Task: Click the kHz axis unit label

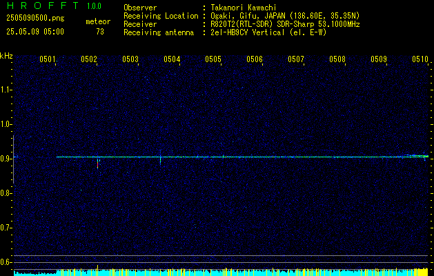Action: point(6,57)
